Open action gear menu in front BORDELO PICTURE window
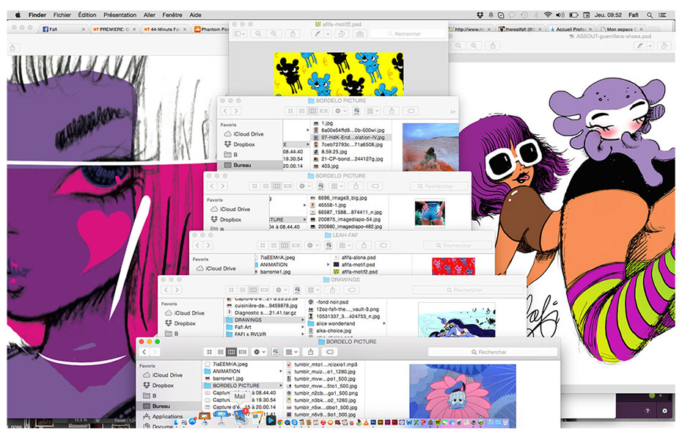The image size is (682, 440). [x=259, y=352]
